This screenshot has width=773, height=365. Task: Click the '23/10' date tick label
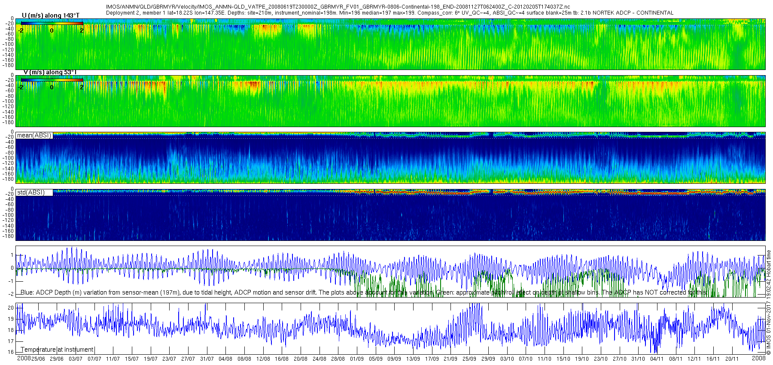tap(601, 359)
